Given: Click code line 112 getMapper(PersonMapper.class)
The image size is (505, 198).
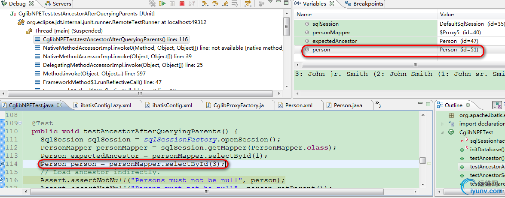Looking at the screenshot, I should (x=188, y=147).
